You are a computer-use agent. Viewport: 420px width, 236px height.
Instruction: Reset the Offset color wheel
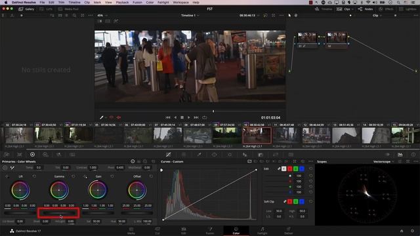[151, 176]
